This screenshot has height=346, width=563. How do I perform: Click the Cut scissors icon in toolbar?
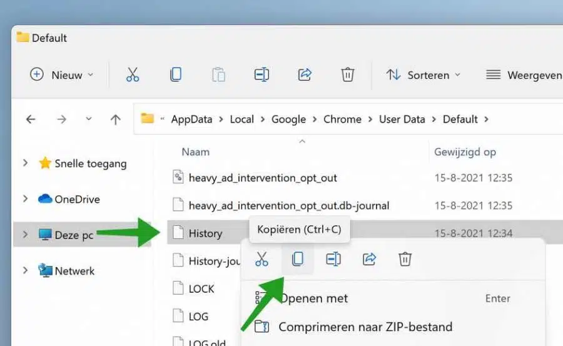point(133,74)
